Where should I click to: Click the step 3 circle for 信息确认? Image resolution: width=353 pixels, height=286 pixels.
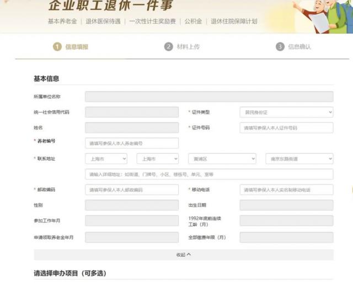(280, 47)
